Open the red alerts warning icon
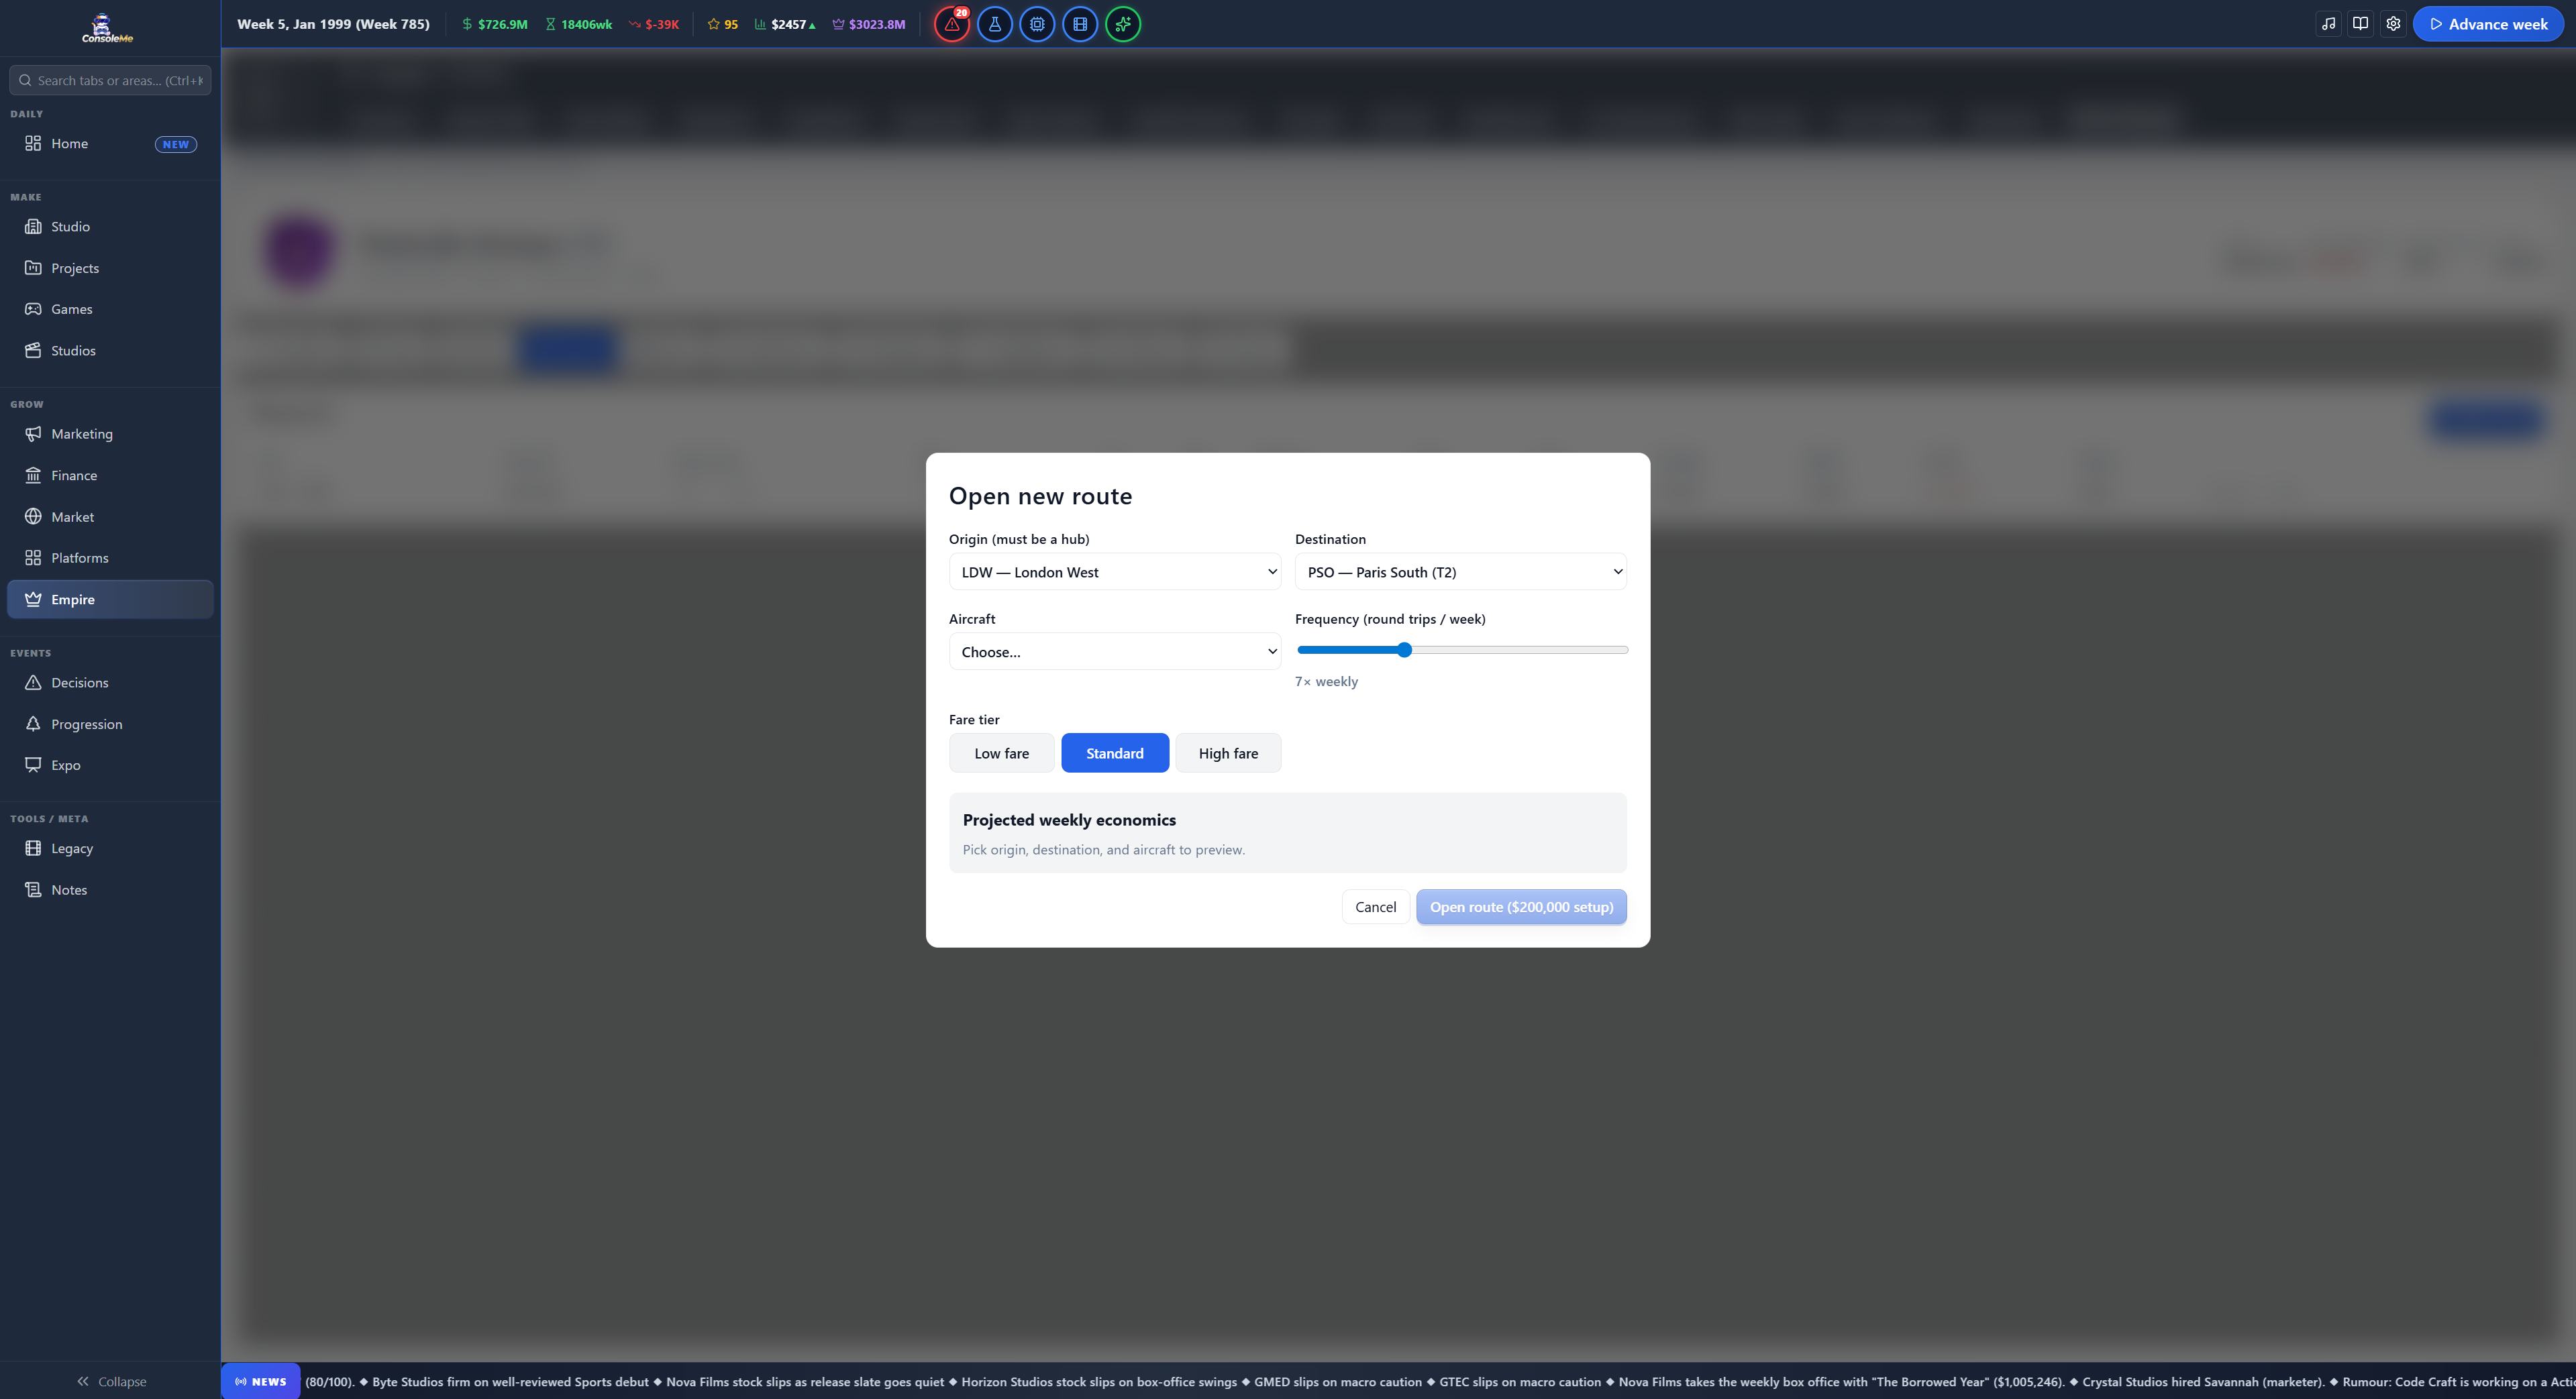 point(951,24)
